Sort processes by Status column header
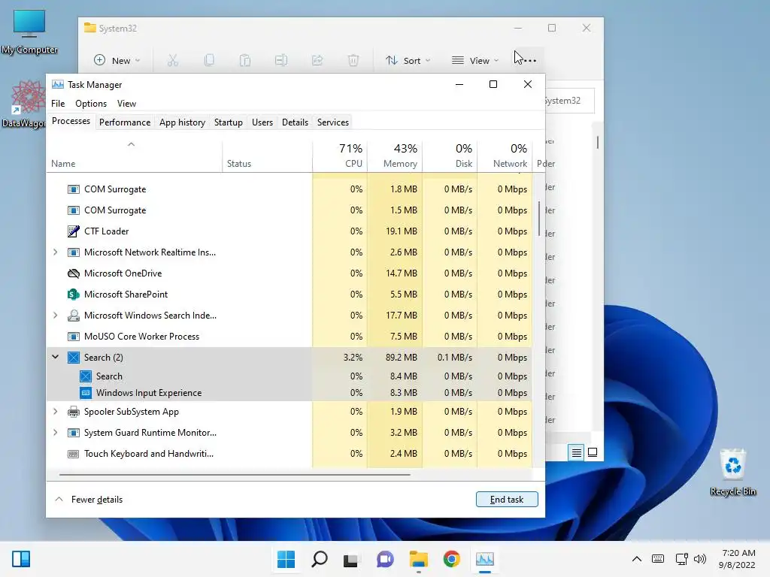770x577 pixels. [x=267, y=156]
